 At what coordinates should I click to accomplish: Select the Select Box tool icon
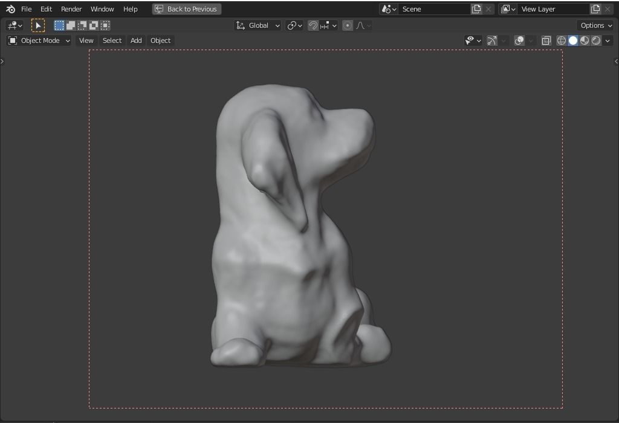tap(38, 25)
